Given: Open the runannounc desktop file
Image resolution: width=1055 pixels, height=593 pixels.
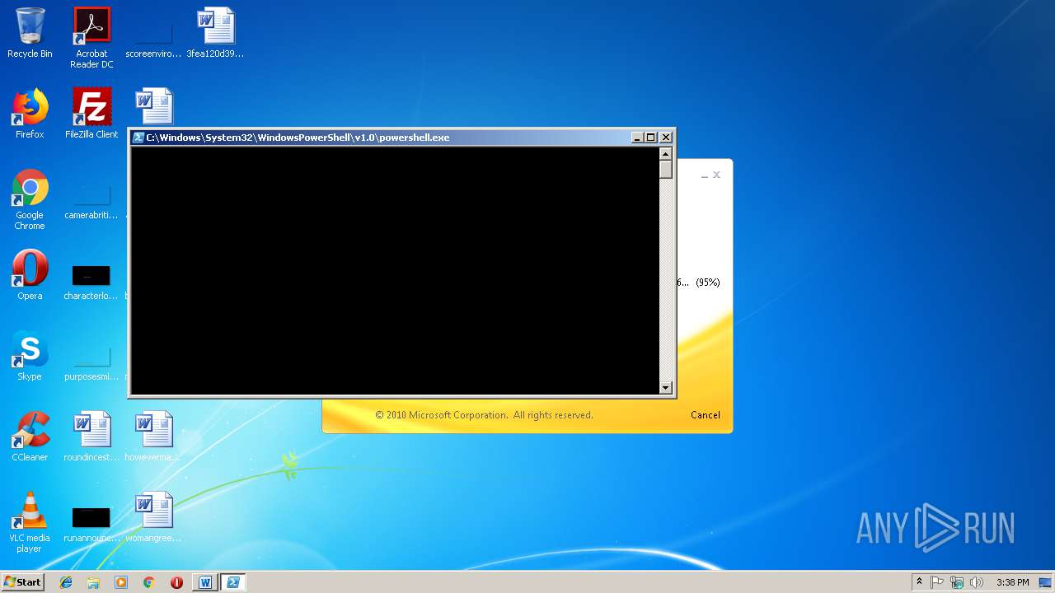Looking at the screenshot, I should pos(91,523).
